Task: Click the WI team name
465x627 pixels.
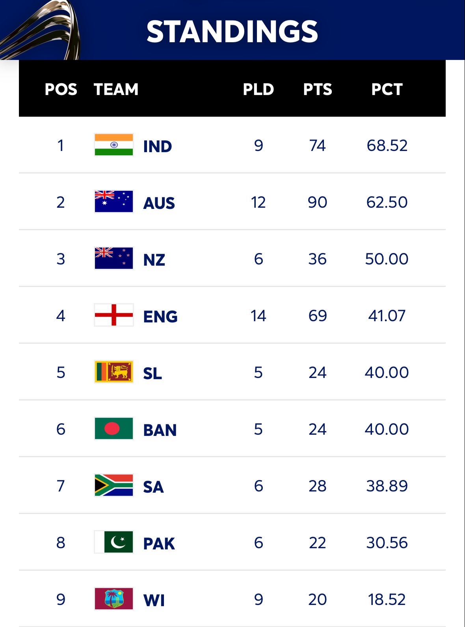Action: pyautogui.click(x=154, y=601)
